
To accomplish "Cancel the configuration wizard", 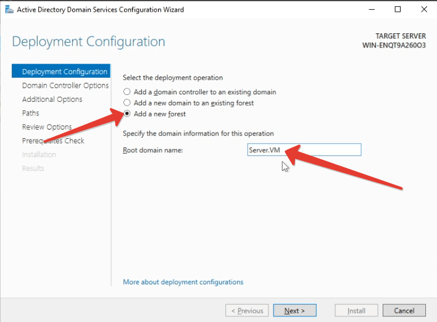I will coord(404,310).
